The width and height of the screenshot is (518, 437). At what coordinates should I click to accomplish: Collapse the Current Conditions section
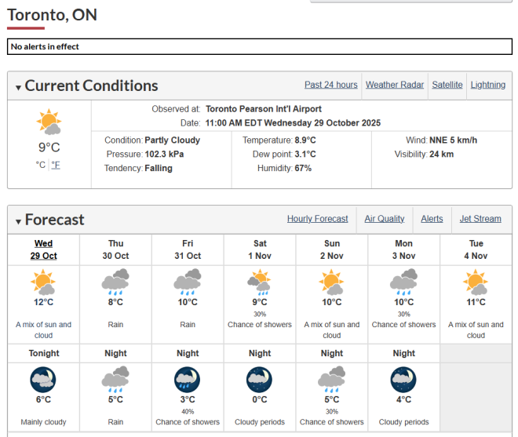[x=18, y=87]
